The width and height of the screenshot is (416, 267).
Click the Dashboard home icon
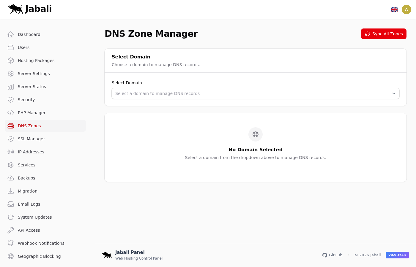tap(11, 34)
